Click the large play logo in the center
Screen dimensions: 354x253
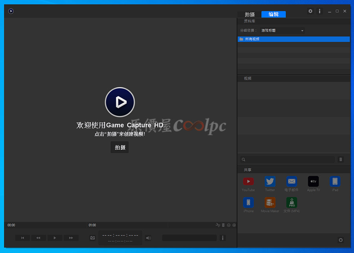(x=120, y=102)
